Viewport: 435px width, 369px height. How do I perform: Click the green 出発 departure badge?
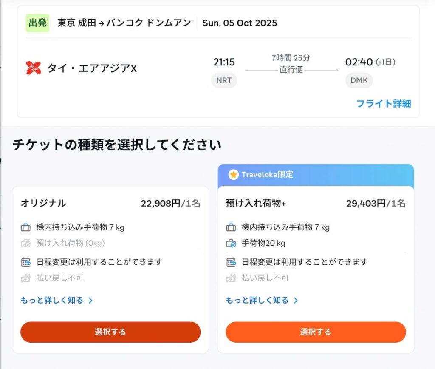coord(37,23)
